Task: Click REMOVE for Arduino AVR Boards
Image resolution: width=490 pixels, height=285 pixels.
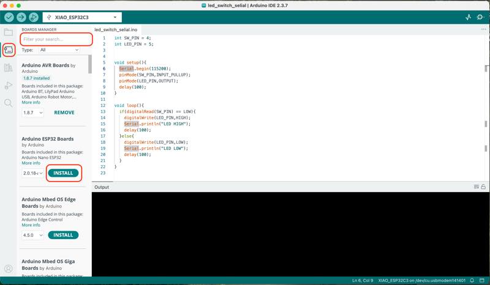Action: pos(64,113)
